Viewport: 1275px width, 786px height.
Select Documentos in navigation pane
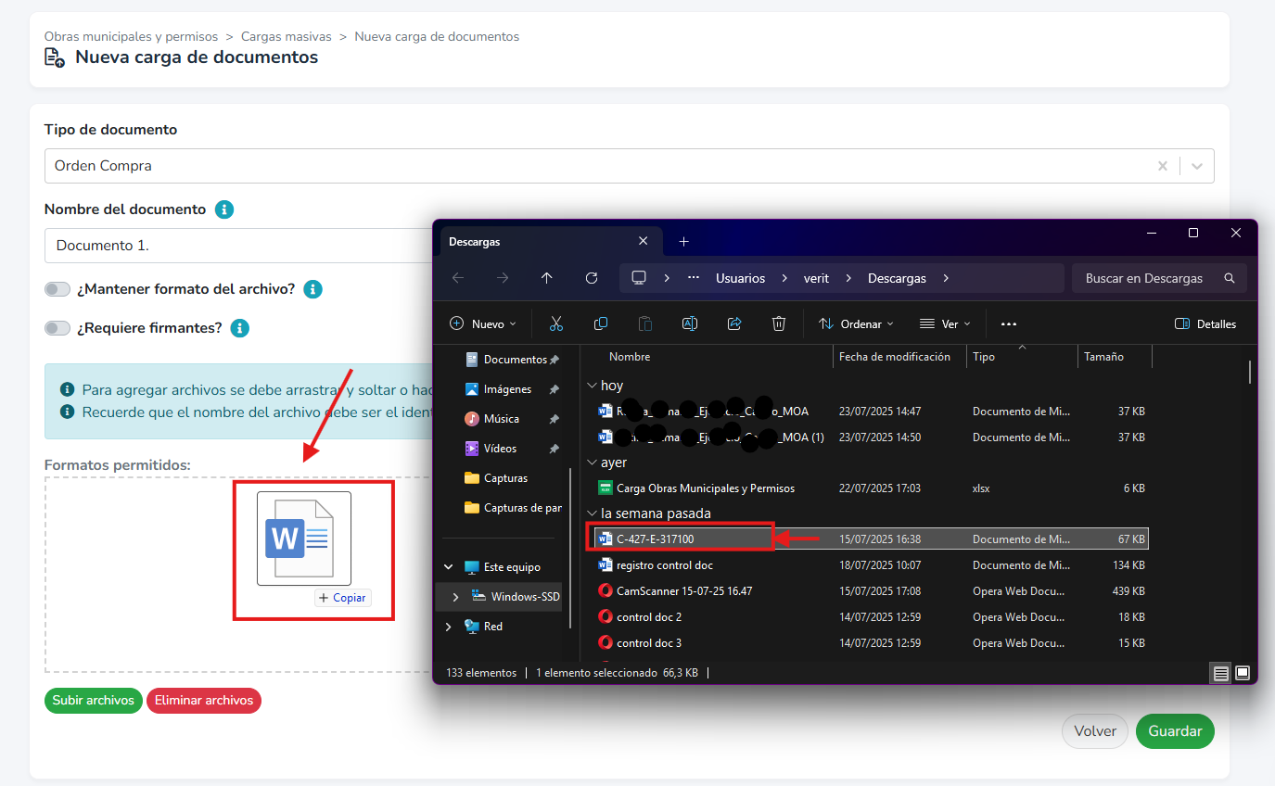click(506, 360)
